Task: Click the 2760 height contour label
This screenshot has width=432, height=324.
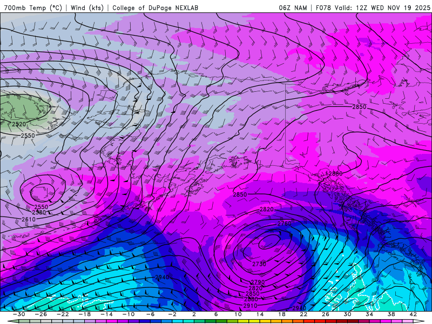Action: point(285,224)
